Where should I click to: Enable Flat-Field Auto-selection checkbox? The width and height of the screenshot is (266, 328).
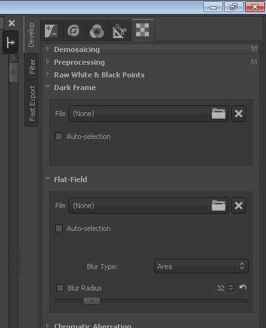[59, 228]
